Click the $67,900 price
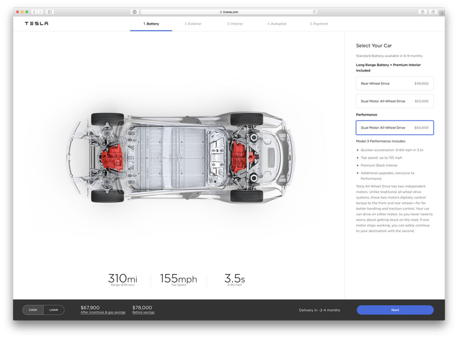The image size is (458, 339). (x=90, y=308)
